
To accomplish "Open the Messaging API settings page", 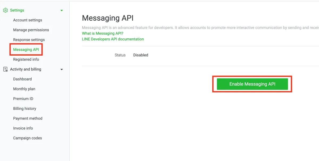I will [26, 49].
